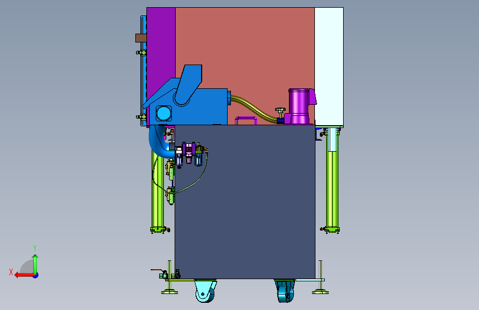Select the magenta cylindrical canister
479x310 pixels.
click(299, 106)
